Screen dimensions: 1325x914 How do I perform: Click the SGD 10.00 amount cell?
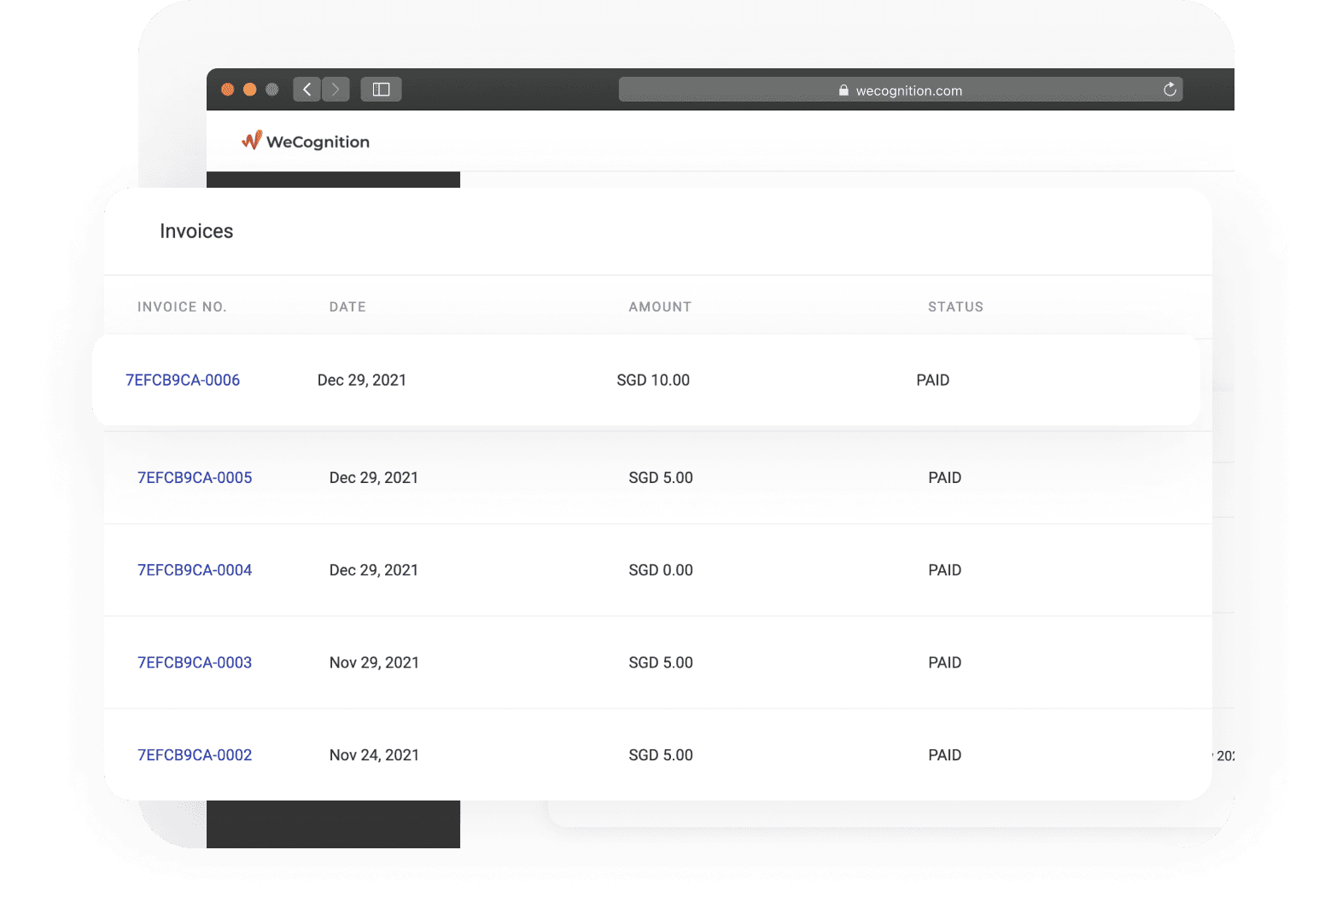[x=653, y=381]
